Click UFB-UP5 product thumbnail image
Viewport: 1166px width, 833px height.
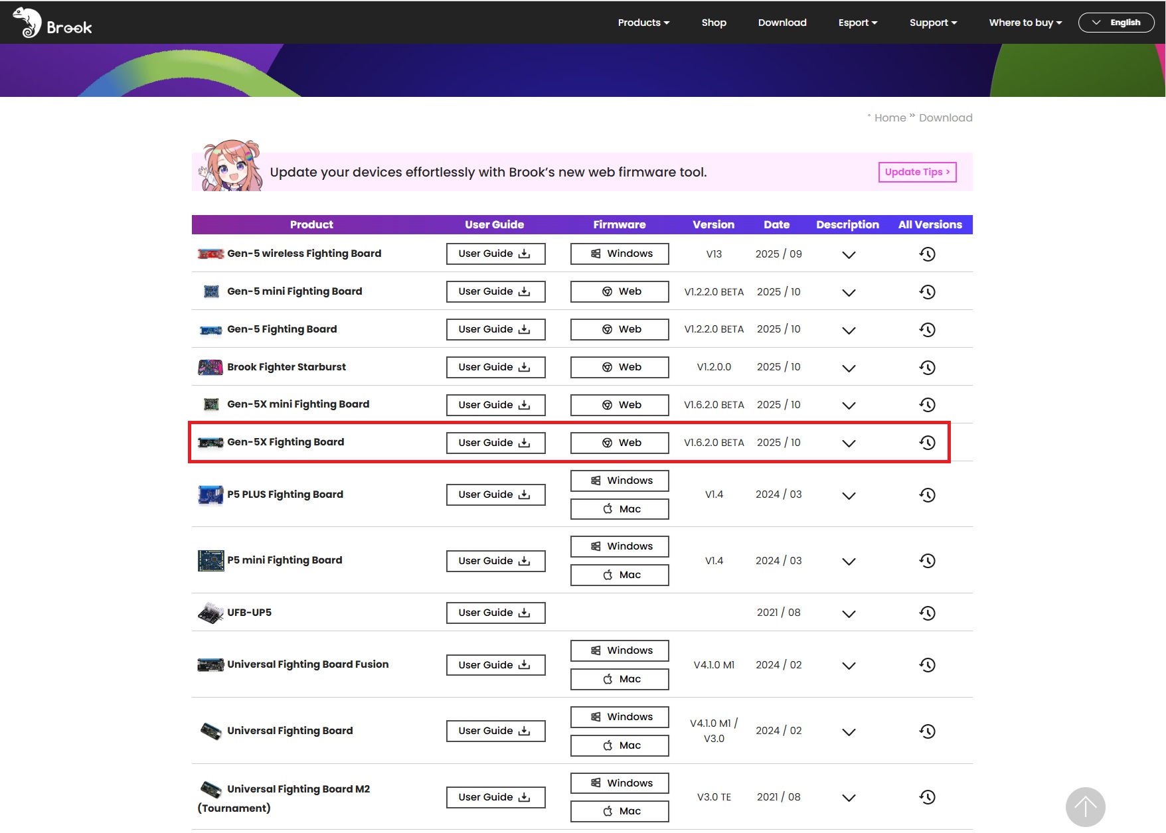(210, 613)
